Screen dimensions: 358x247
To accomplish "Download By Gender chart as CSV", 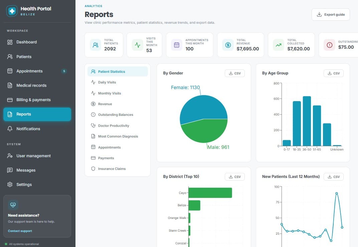I will tap(235, 73).
